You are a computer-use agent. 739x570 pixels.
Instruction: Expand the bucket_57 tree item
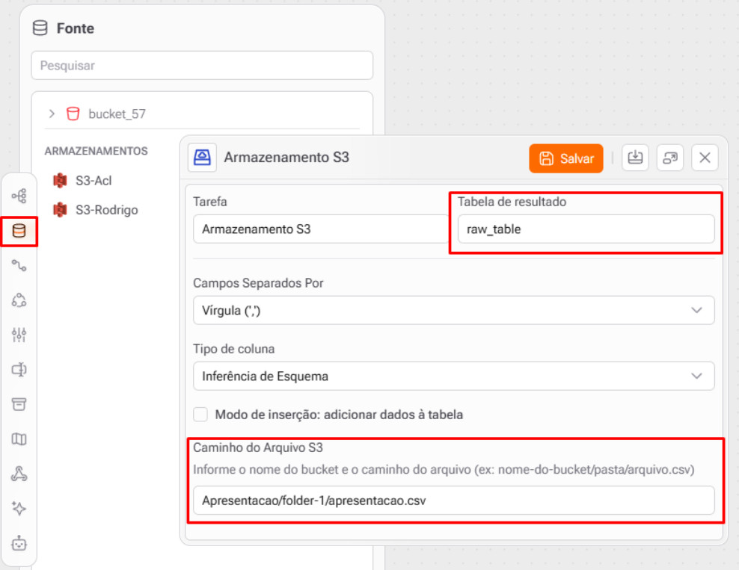pyautogui.click(x=52, y=114)
